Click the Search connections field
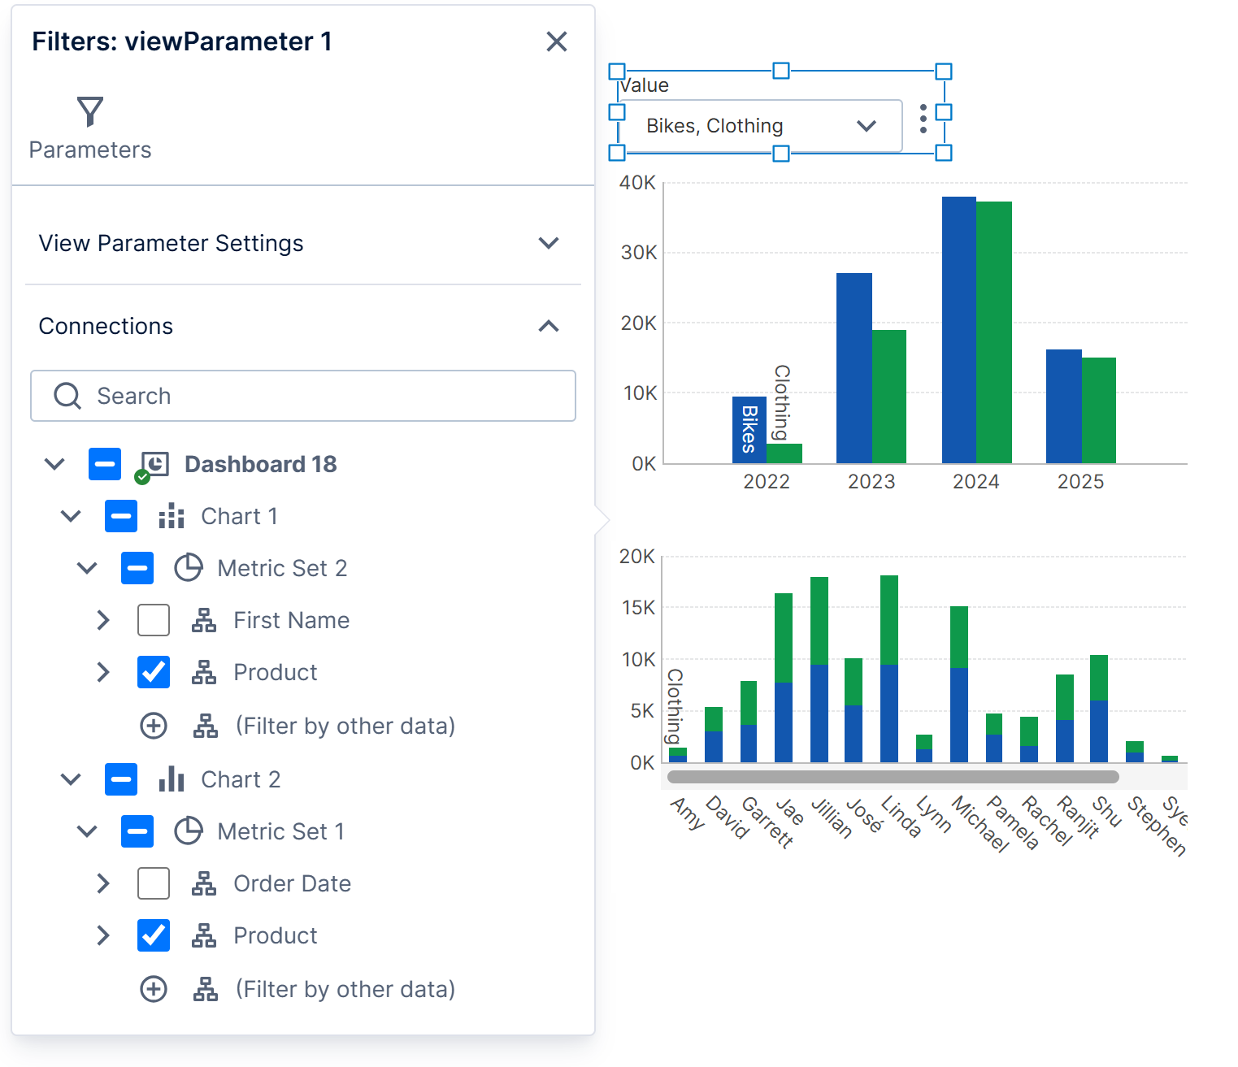The height and width of the screenshot is (1067, 1238). (x=303, y=396)
